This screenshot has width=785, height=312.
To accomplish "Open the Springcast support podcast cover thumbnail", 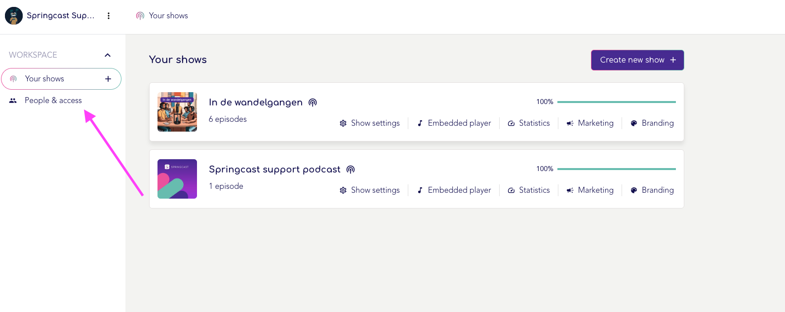I will point(177,179).
